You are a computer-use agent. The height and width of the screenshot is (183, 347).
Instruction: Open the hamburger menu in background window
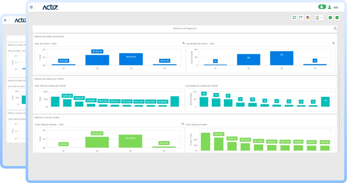(x=5, y=20)
